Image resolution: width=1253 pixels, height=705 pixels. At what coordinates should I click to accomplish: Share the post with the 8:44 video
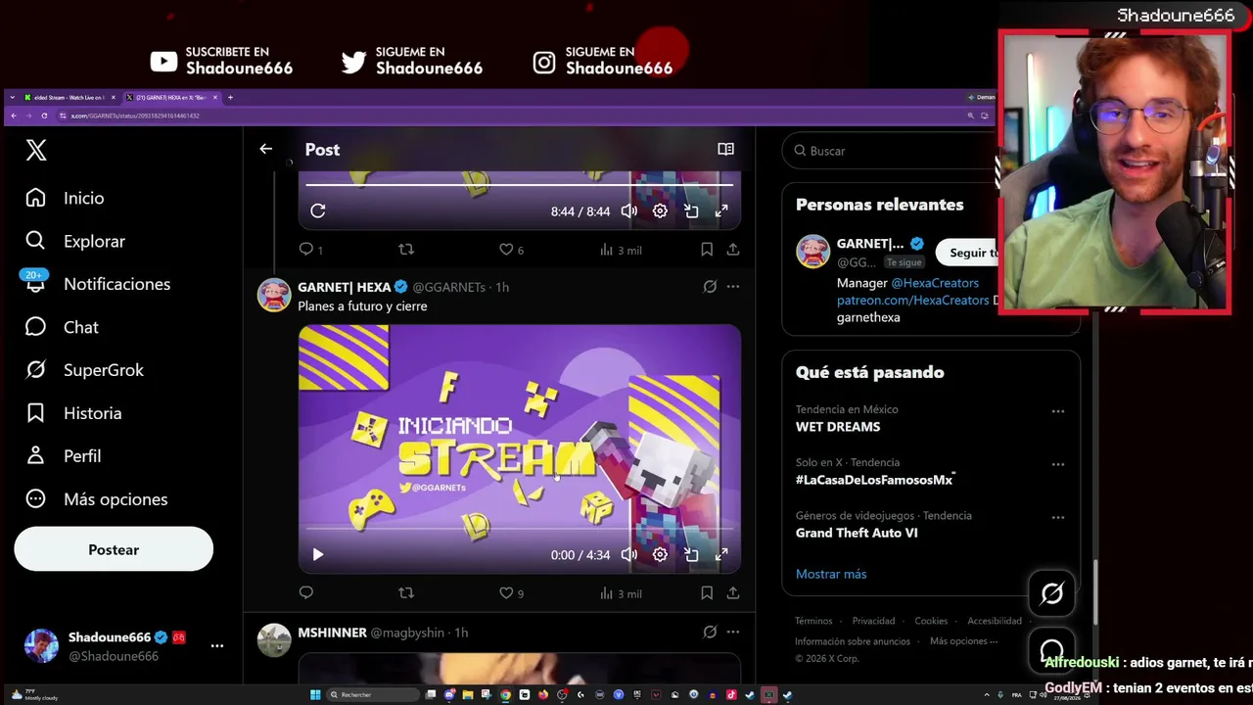[733, 250]
